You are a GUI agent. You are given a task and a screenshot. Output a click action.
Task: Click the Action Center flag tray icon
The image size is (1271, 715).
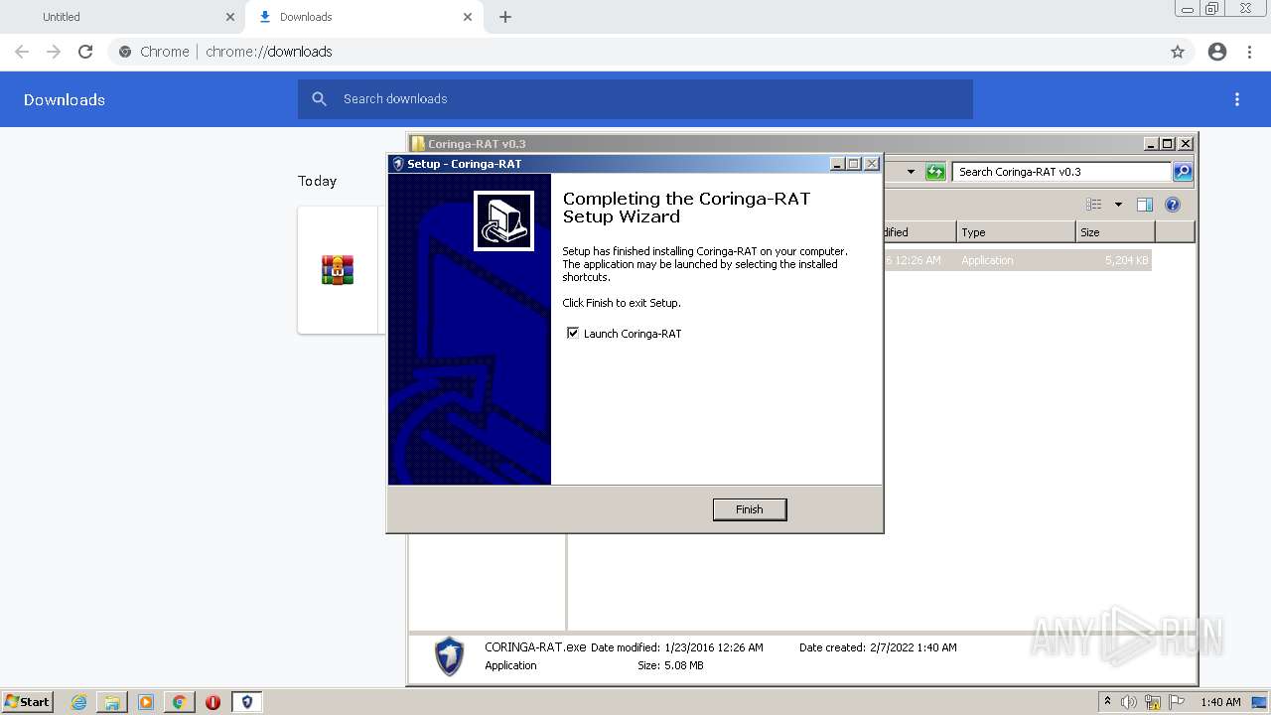coord(1177,702)
